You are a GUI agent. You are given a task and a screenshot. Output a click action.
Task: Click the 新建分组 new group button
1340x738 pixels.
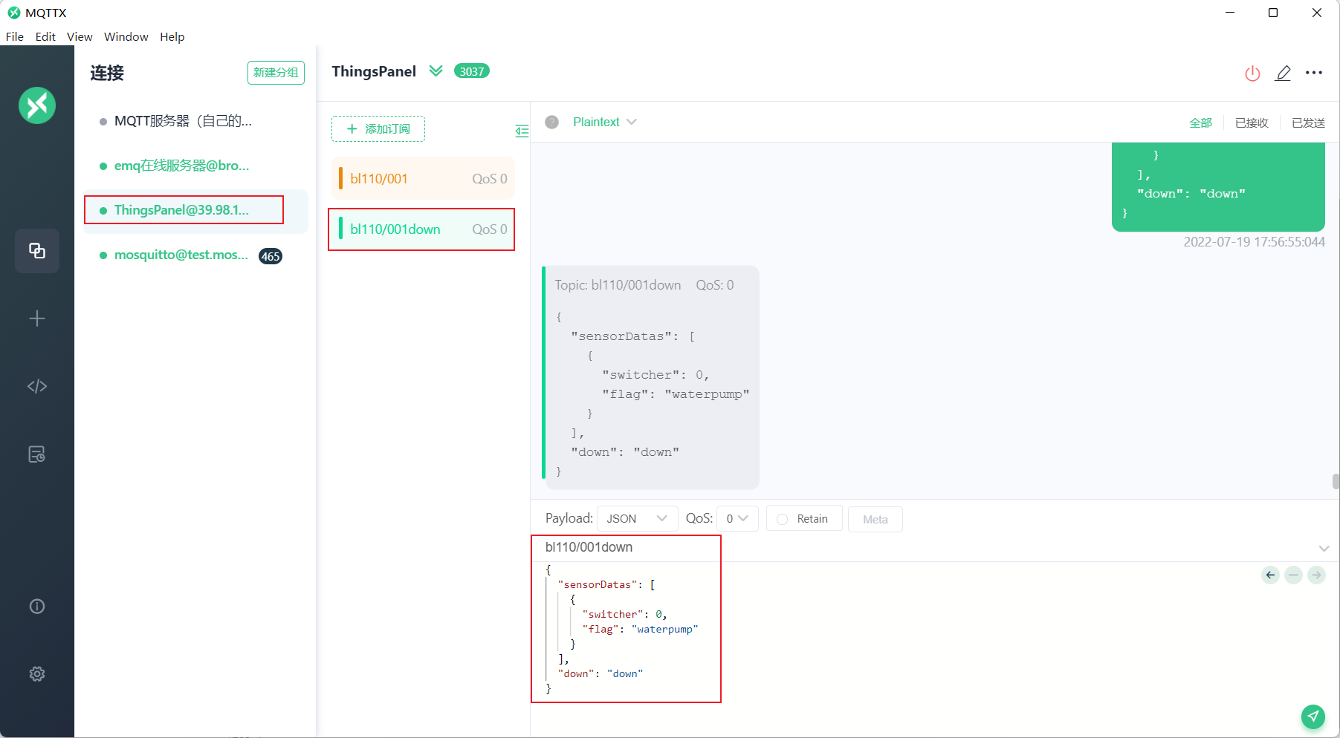276,72
